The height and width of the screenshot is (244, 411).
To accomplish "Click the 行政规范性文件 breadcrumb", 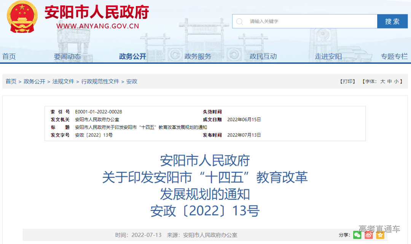I will [99, 81].
